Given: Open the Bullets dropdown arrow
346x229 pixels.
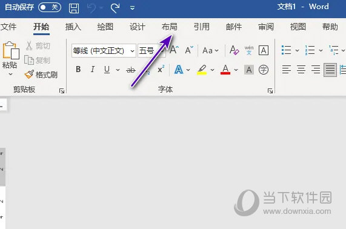Looking at the screenshot, I should (297, 50).
